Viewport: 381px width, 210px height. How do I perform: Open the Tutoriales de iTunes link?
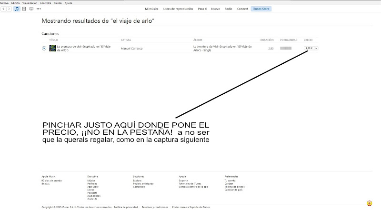click(190, 184)
